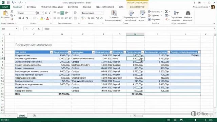Click the Формат button in Ячейки group
Viewport: 217px width, 122px height.
coord(154,19)
